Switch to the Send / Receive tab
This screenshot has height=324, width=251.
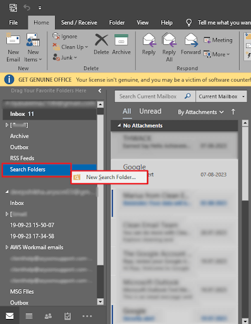(x=79, y=23)
